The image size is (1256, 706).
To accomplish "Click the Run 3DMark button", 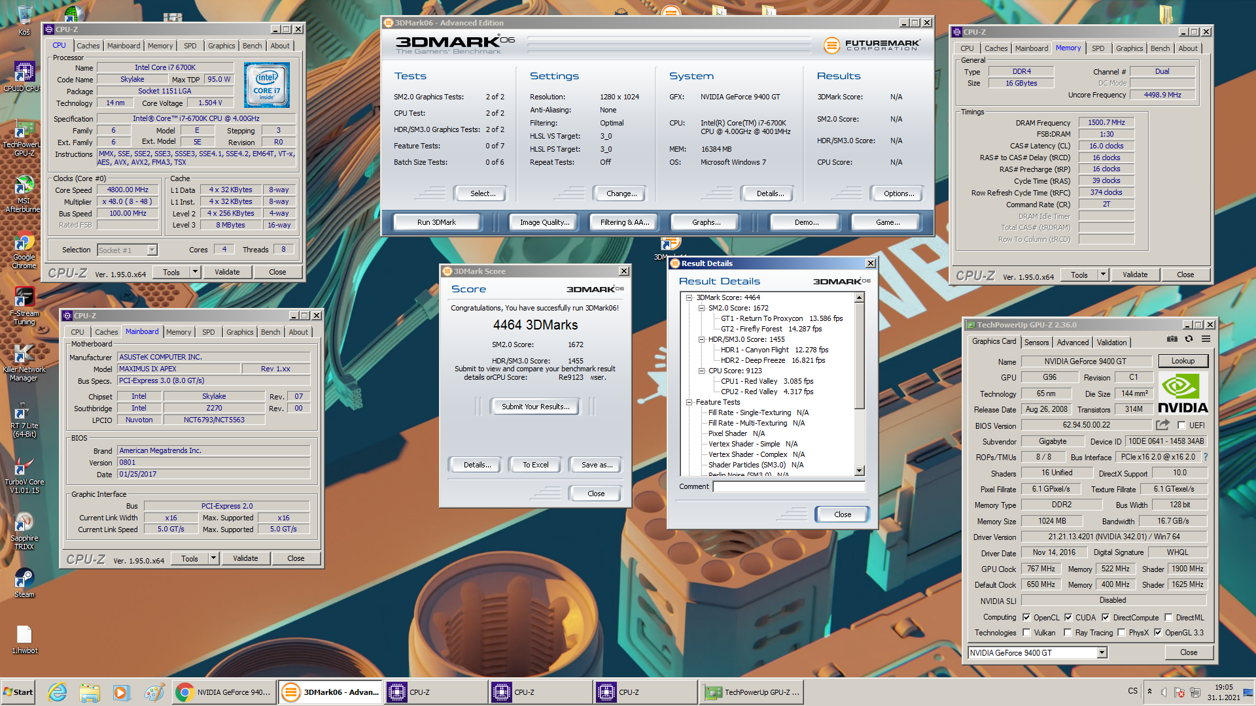I will pos(436,222).
